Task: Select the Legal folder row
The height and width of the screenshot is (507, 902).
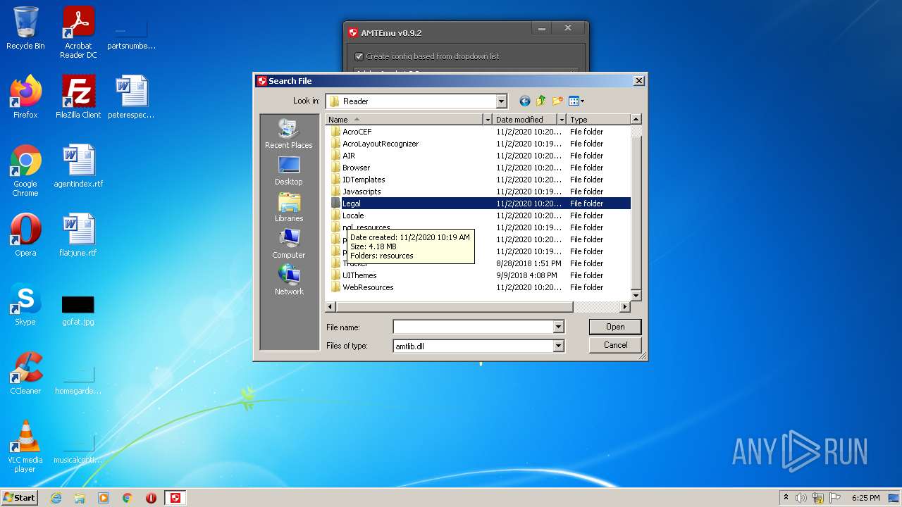Action: pyautogui.click(x=479, y=204)
